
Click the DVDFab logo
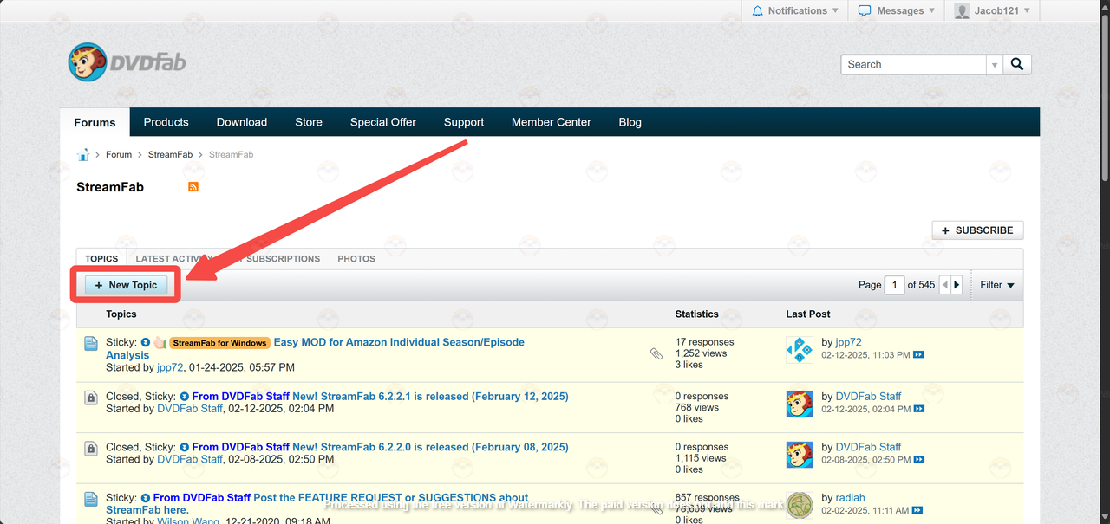(127, 62)
